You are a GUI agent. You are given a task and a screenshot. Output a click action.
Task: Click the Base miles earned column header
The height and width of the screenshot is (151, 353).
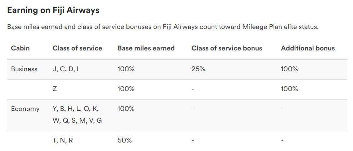coord(146,48)
